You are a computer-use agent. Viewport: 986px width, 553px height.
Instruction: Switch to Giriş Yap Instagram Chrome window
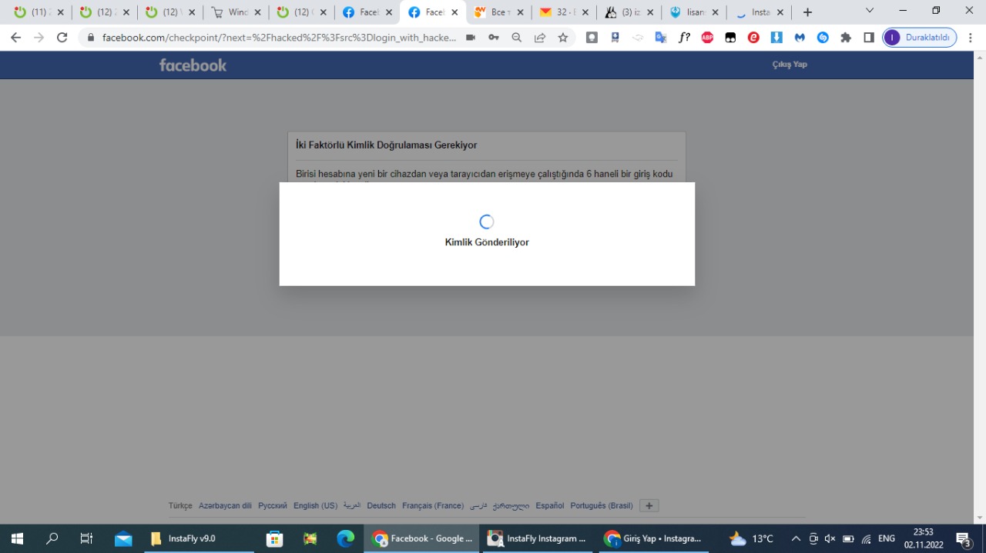point(652,538)
